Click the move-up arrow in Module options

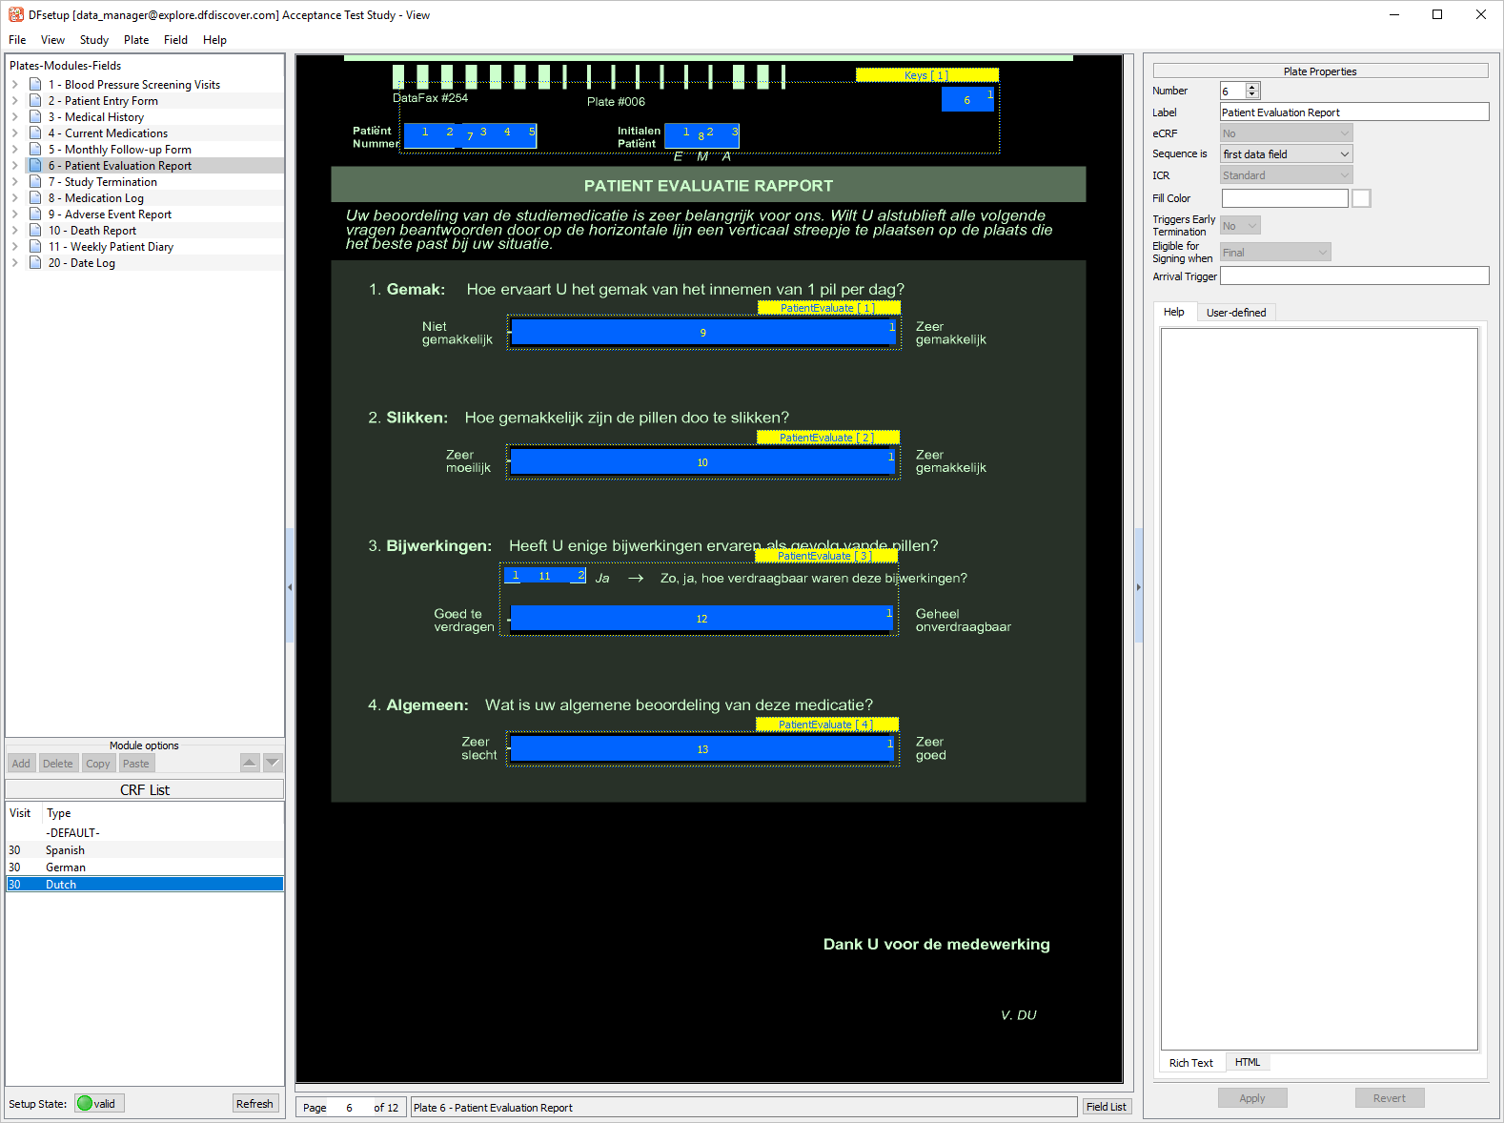click(x=250, y=763)
